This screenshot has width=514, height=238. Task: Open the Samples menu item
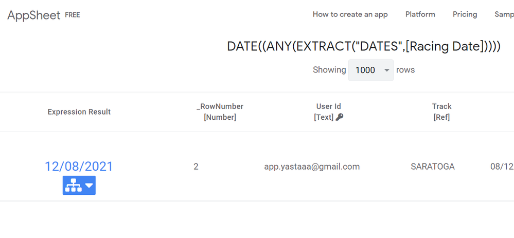click(504, 14)
